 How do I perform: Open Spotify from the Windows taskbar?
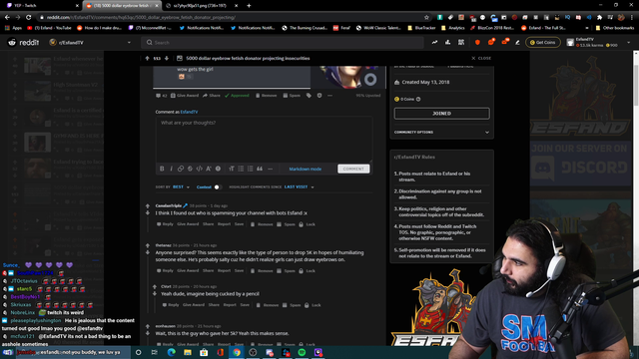(x=302, y=352)
